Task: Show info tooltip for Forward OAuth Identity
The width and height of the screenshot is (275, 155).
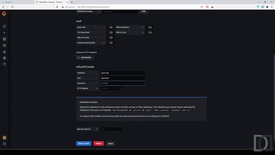Action: pyautogui.click(x=104, y=43)
